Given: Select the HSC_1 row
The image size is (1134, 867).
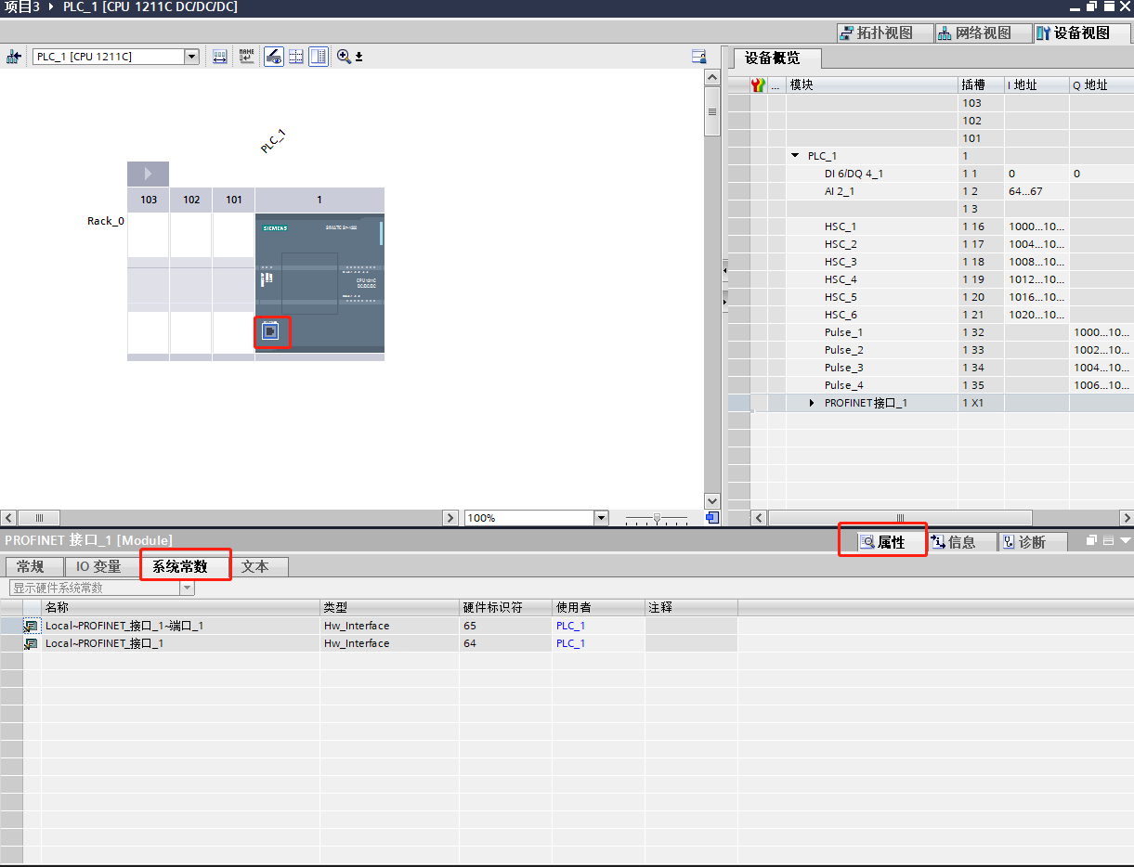Looking at the screenshot, I should pos(930,226).
